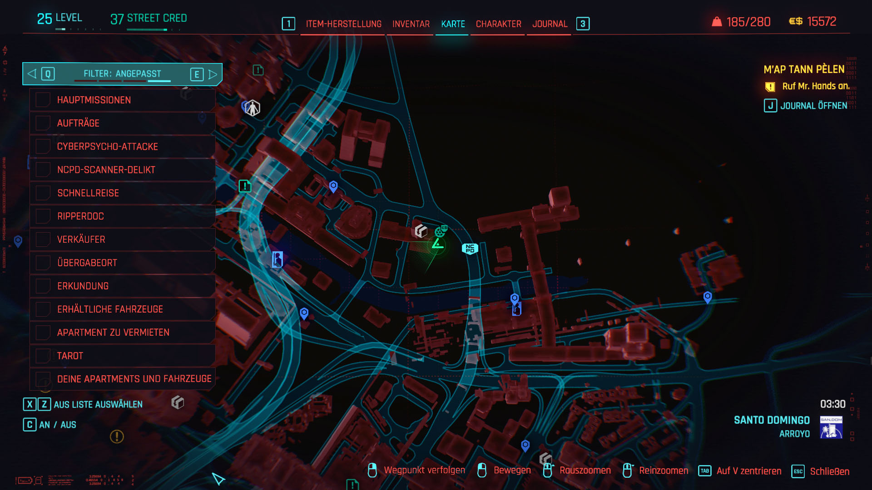Select the fast travel pin at far right
The width and height of the screenshot is (872, 490).
pos(708,297)
